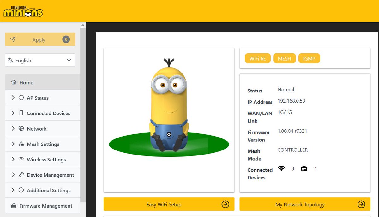Viewport: 379px width, 217px height.
Task: Click the wired connected count 1
Action: 315,169
